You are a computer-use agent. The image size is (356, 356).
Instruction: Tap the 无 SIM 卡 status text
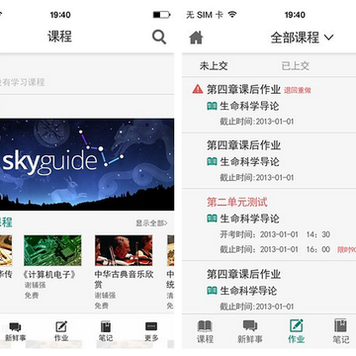tap(205, 15)
